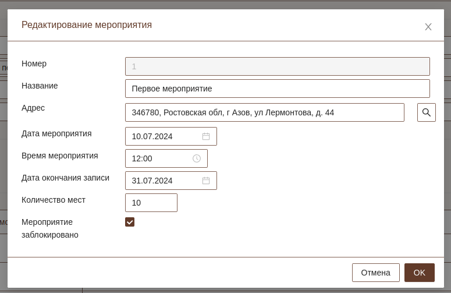
Task: Click the 10.07.2024 event date value
Action: 152,136
